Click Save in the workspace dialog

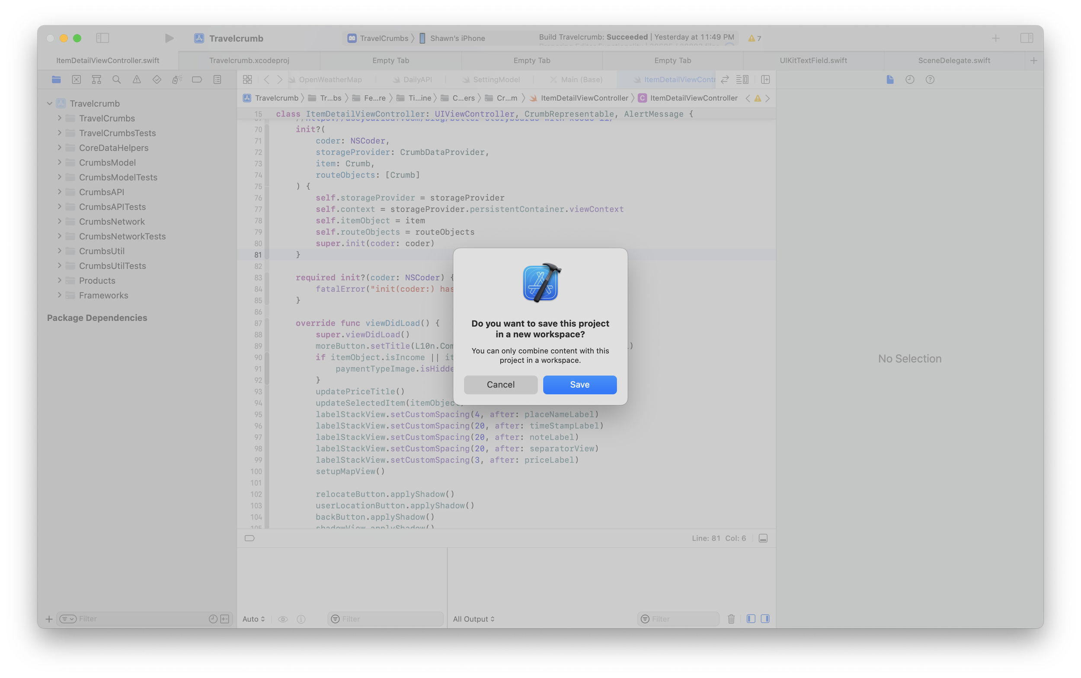pos(579,385)
